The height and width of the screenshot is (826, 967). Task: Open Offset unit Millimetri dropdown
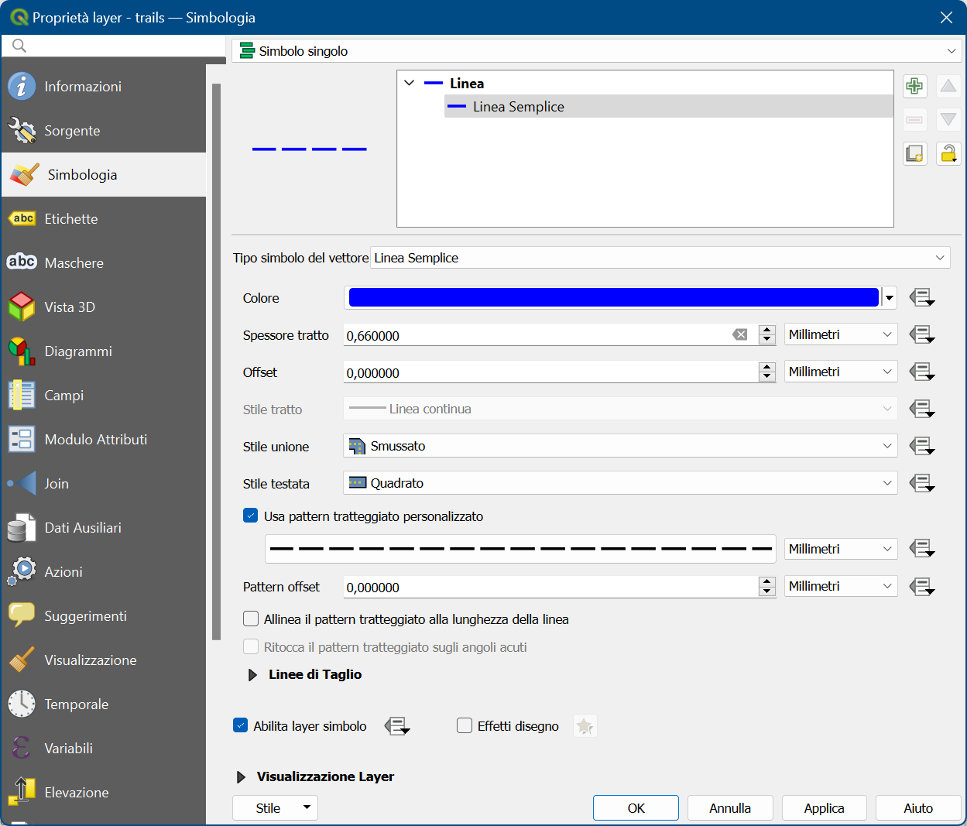point(841,372)
